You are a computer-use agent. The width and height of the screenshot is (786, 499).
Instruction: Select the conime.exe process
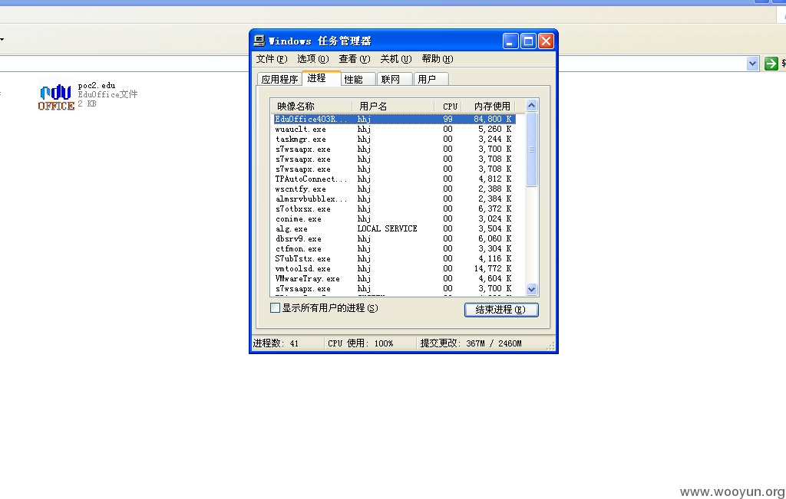(x=299, y=219)
